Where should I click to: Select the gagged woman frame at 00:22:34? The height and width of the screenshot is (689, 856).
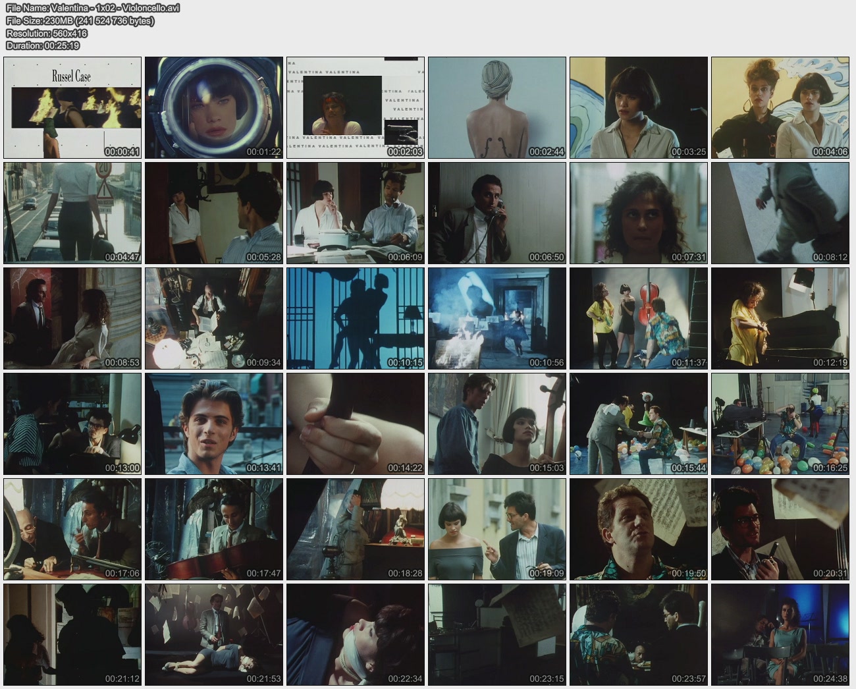tap(356, 634)
